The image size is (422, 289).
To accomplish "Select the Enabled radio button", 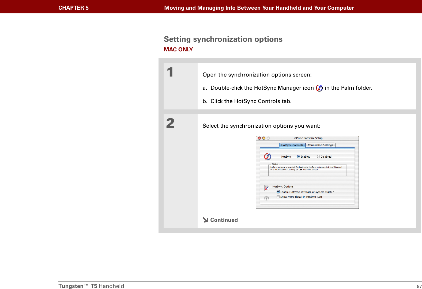I will tap(298, 157).
